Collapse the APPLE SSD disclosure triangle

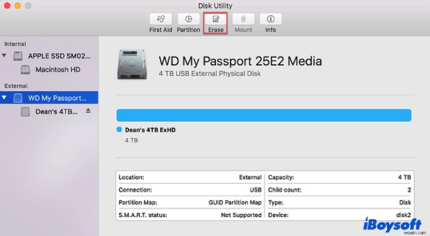[x=4, y=56]
